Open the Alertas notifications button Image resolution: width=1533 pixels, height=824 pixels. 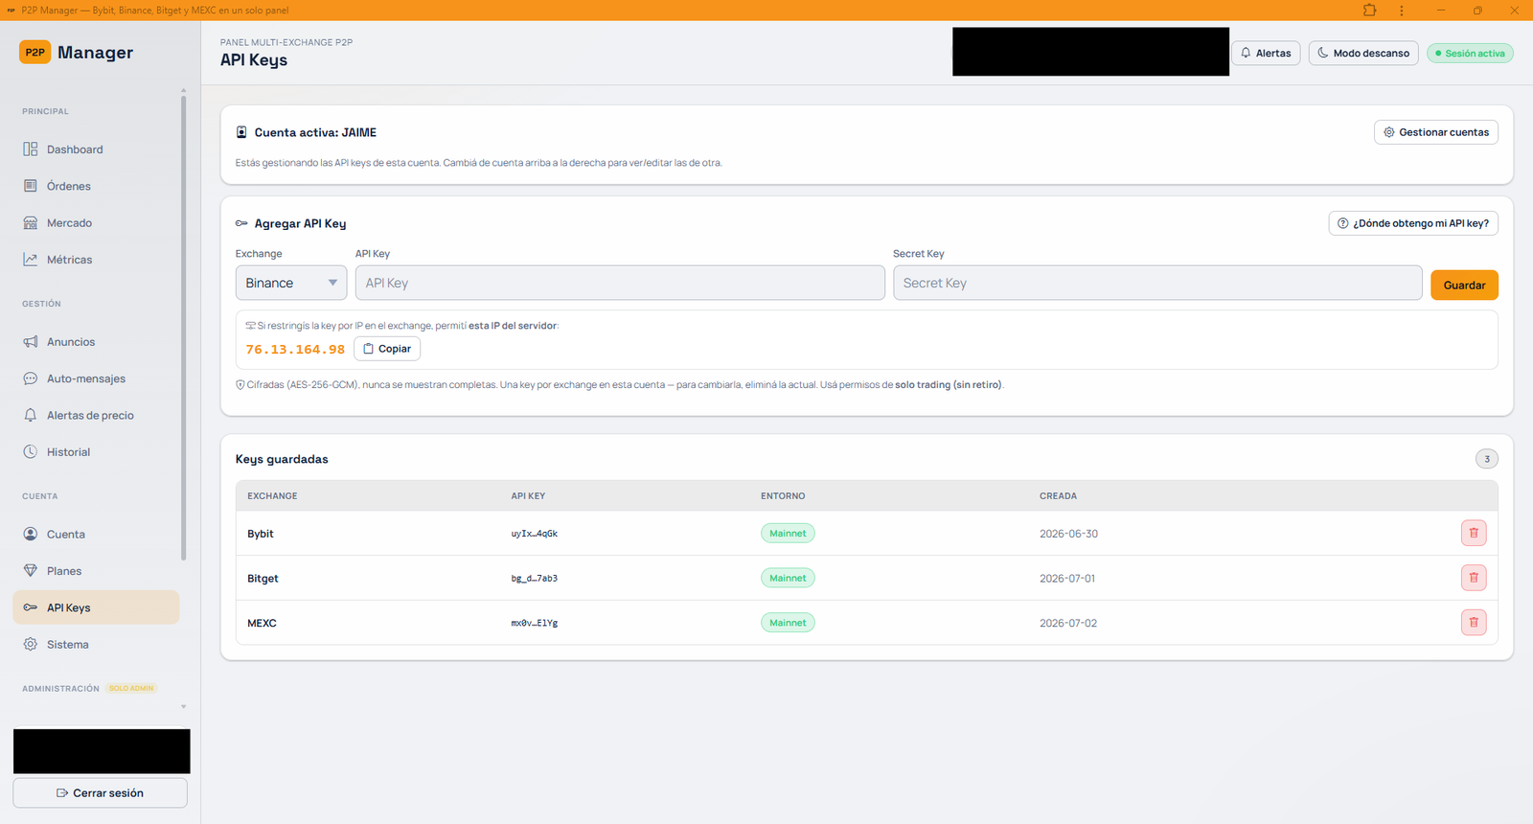[1266, 53]
